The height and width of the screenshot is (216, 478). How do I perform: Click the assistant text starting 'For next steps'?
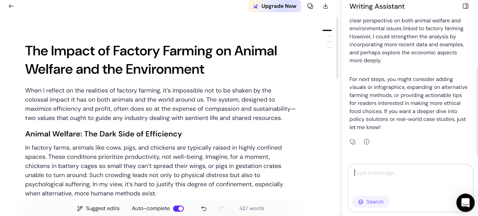pos(408,103)
